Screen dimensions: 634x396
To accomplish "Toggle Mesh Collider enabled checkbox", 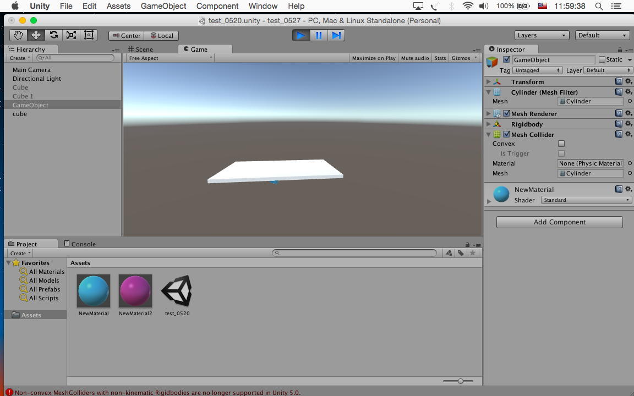I will pos(506,135).
